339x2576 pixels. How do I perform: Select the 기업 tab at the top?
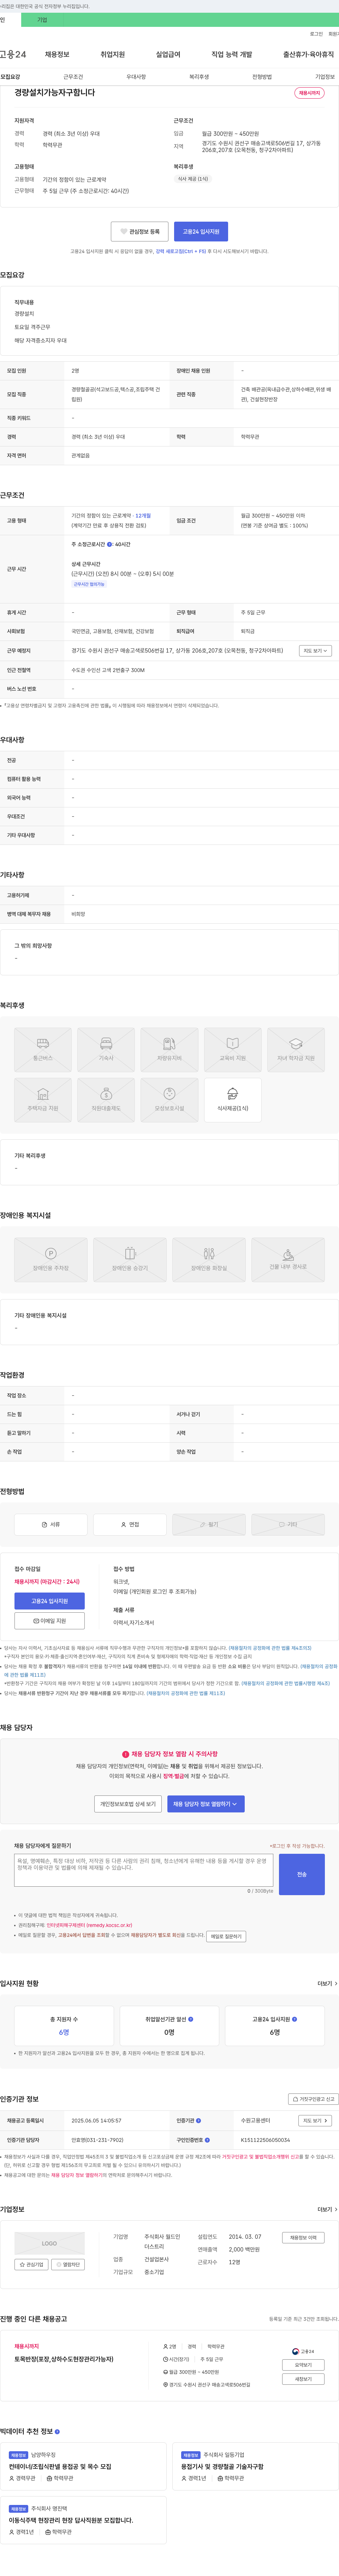click(x=42, y=20)
